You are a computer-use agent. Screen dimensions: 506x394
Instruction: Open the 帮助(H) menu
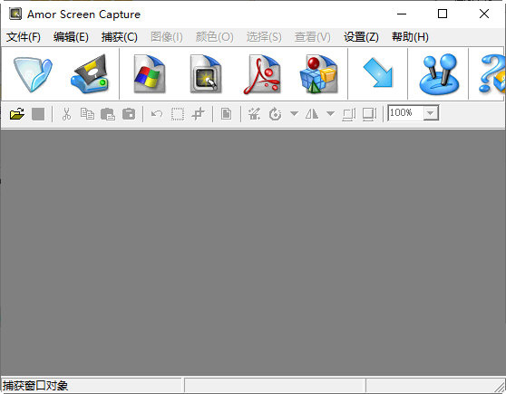pos(410,37)
